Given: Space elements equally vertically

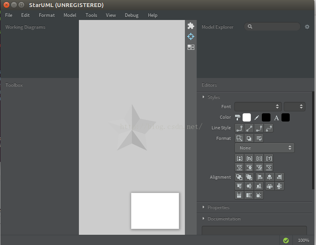Looking at the screenshot, I should (x=279, y=186).
